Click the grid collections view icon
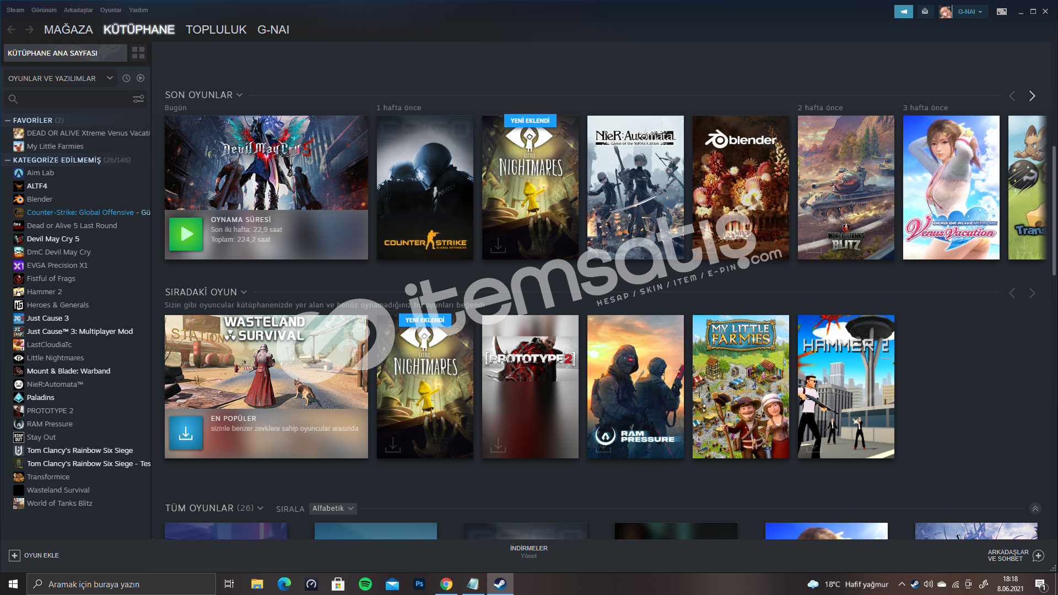Screen dimensions: 1058x595 [x=138, y=53]
